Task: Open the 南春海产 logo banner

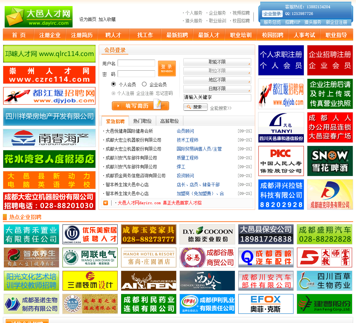Action: (x=49, y=138)
